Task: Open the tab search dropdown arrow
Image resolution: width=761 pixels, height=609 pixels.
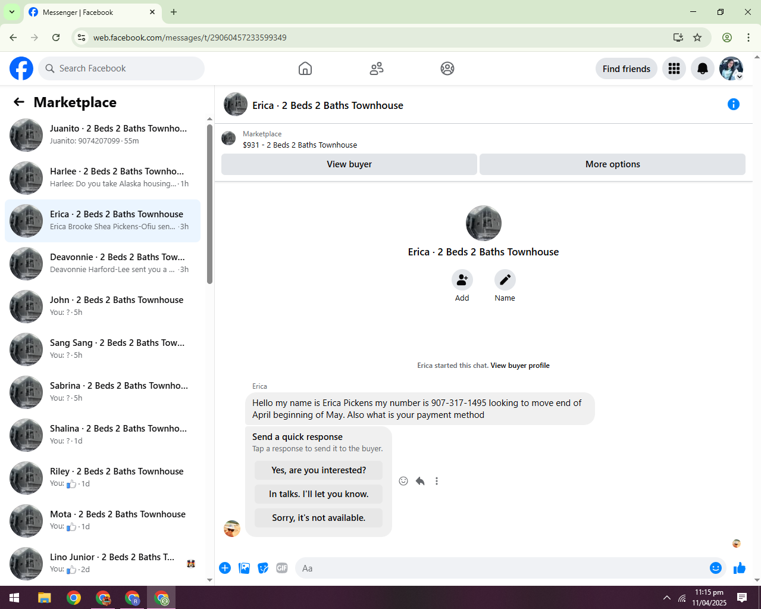Action: (x=11, y=12)
